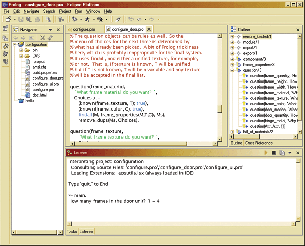Open the Project menu
The height and width of the screenshot is (246, 305).
point(65,11)
